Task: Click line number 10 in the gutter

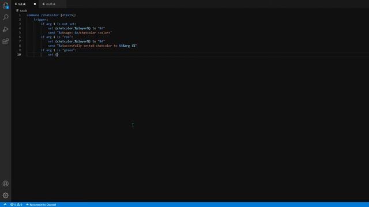Action: pos(19,55)
